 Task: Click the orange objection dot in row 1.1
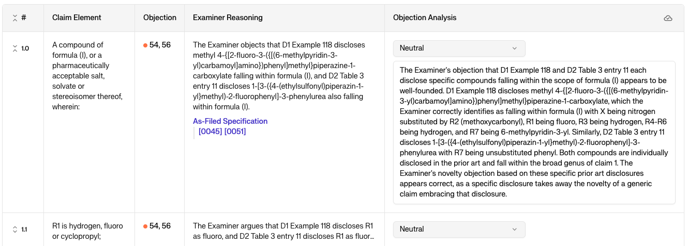tap(145, 226)
